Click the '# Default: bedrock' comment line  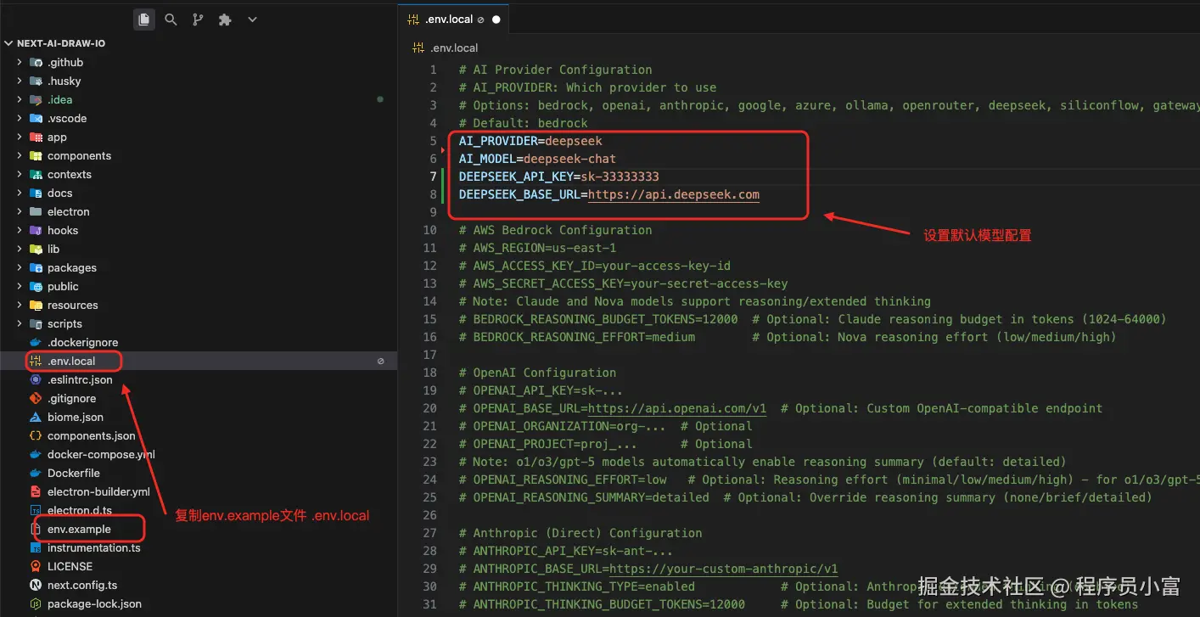click(x=523, y=123)
